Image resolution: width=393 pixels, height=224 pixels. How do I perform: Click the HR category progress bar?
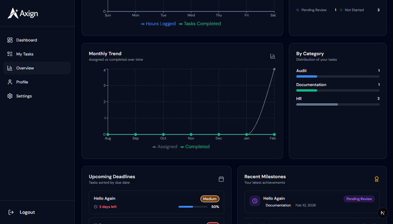(337, 104)
